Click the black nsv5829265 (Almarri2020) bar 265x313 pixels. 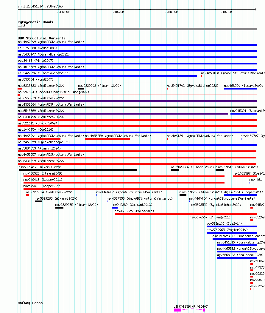[38, 201]
